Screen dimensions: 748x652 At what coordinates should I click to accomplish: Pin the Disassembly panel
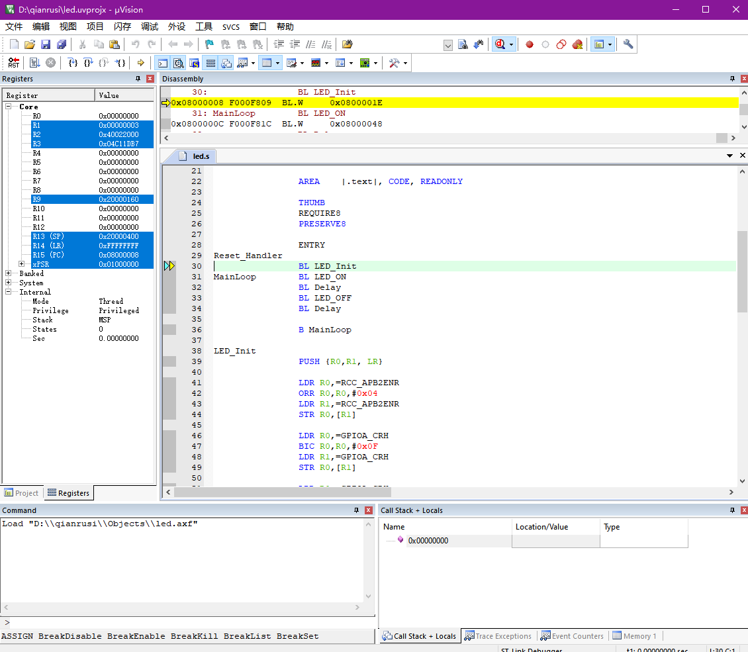point(732,79)
